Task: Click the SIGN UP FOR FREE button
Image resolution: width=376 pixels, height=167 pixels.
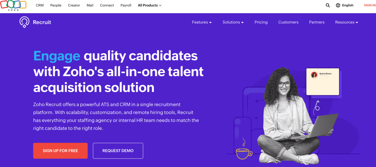Action: point(61,151)
